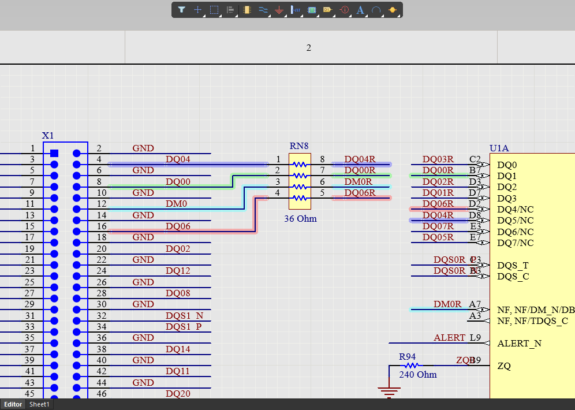The height and width of the screenshot is (410, 575).
Task: Choose the arc drawing tool
Action: 376,10
